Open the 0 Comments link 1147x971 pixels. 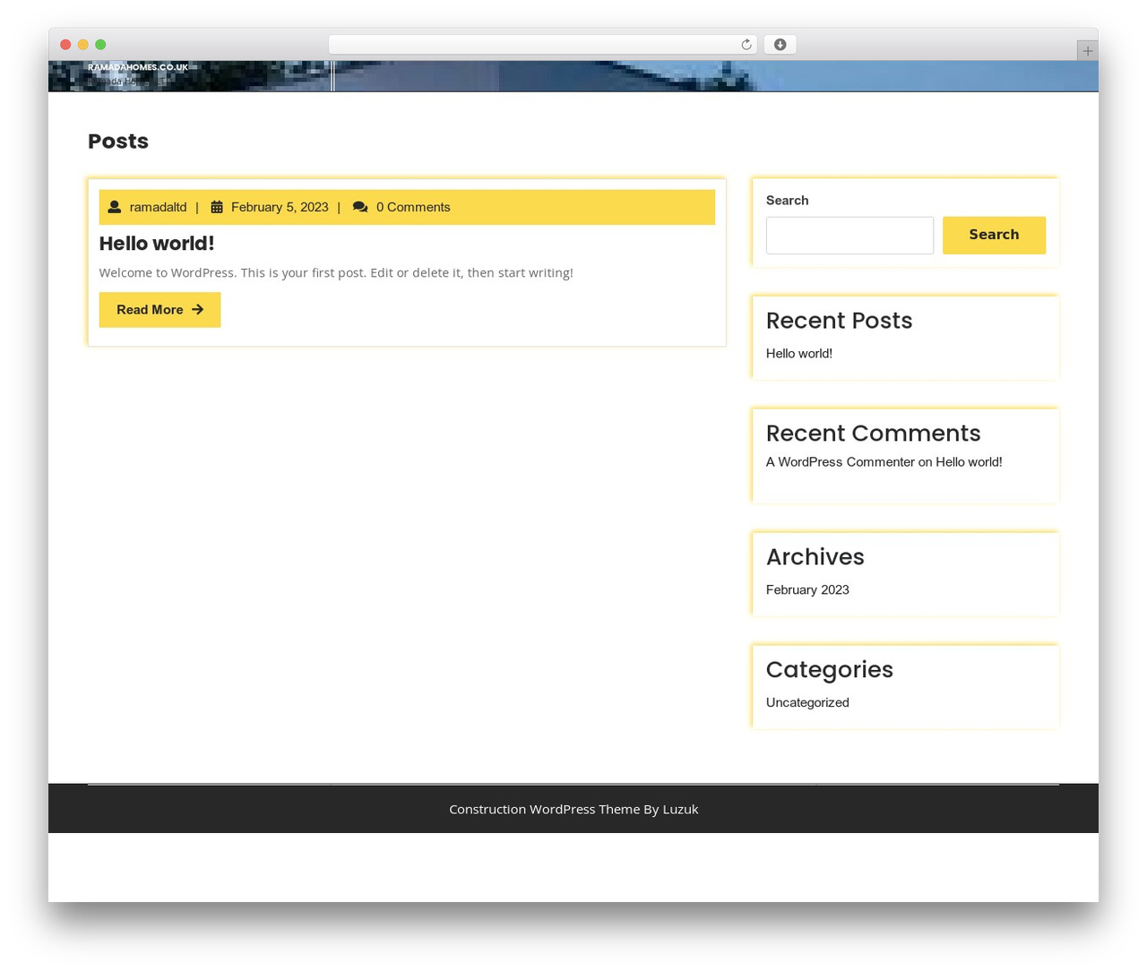pyautogui.click(x=413, y=207)
